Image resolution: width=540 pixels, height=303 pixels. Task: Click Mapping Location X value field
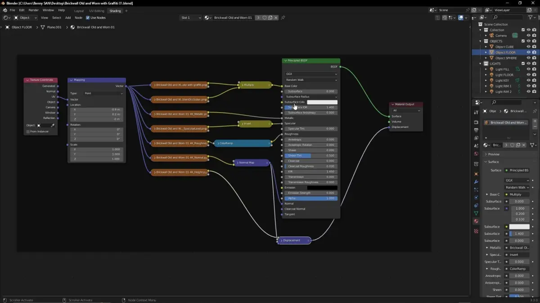tap(97, 110)
